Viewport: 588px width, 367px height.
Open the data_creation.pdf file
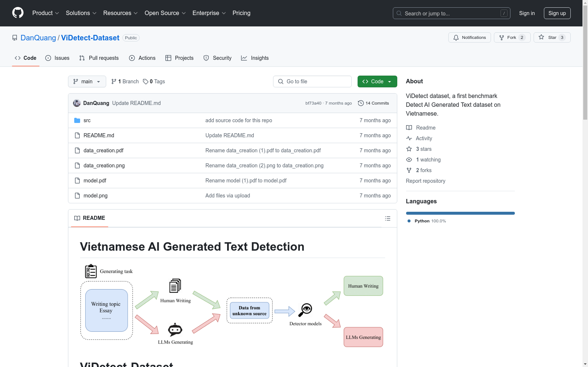pyautogui.click(x=103, y=150)
